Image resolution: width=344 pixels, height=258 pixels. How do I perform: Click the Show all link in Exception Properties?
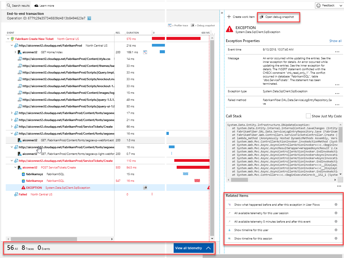335,41
